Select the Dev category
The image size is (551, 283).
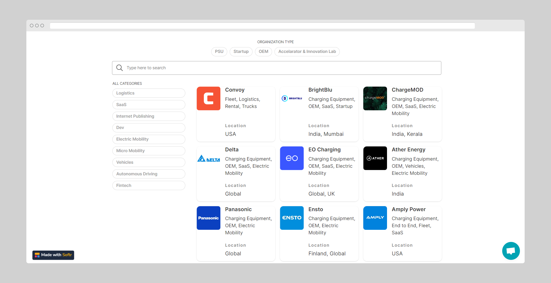149,128
